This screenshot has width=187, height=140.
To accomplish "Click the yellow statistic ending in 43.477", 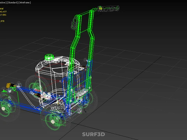I will point(3,12).
